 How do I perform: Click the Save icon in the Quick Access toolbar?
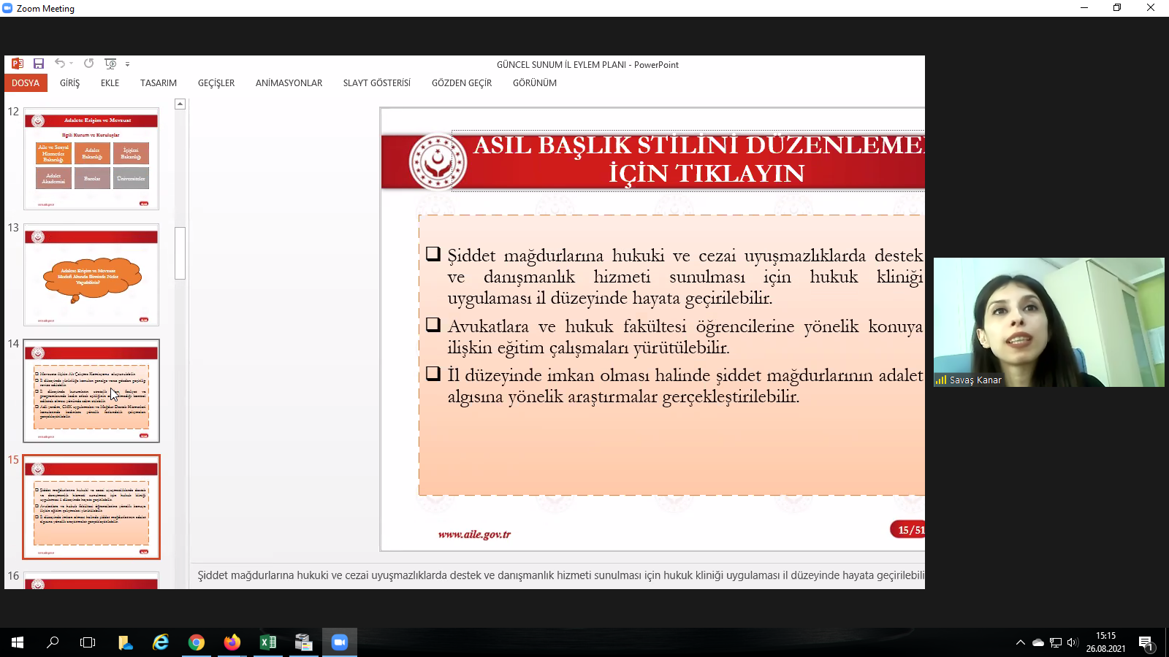[39, 64]
